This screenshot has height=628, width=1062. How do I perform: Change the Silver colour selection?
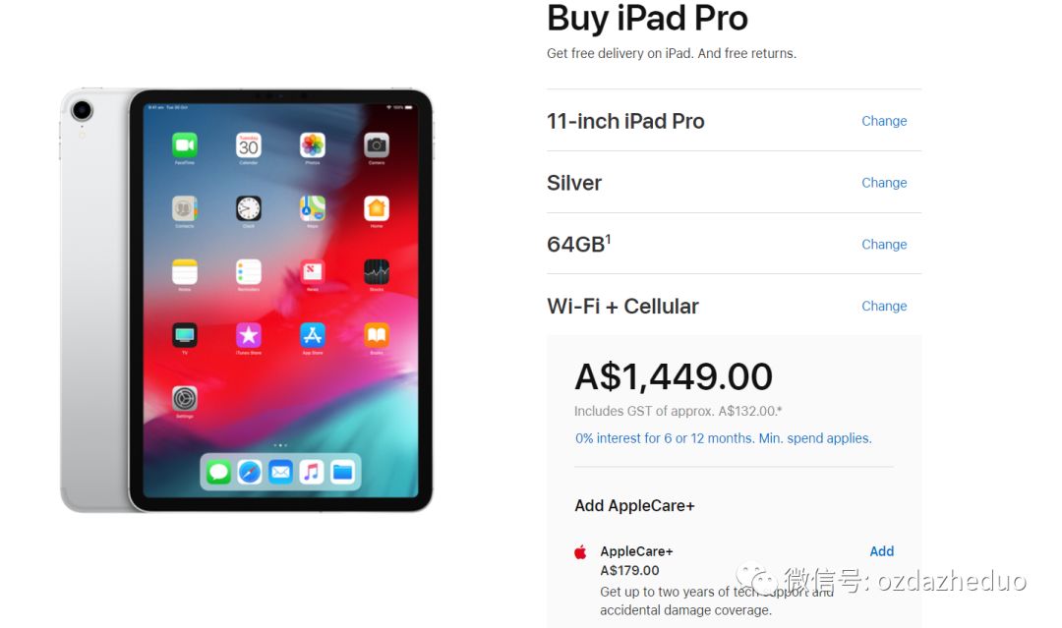click(884, 183)
